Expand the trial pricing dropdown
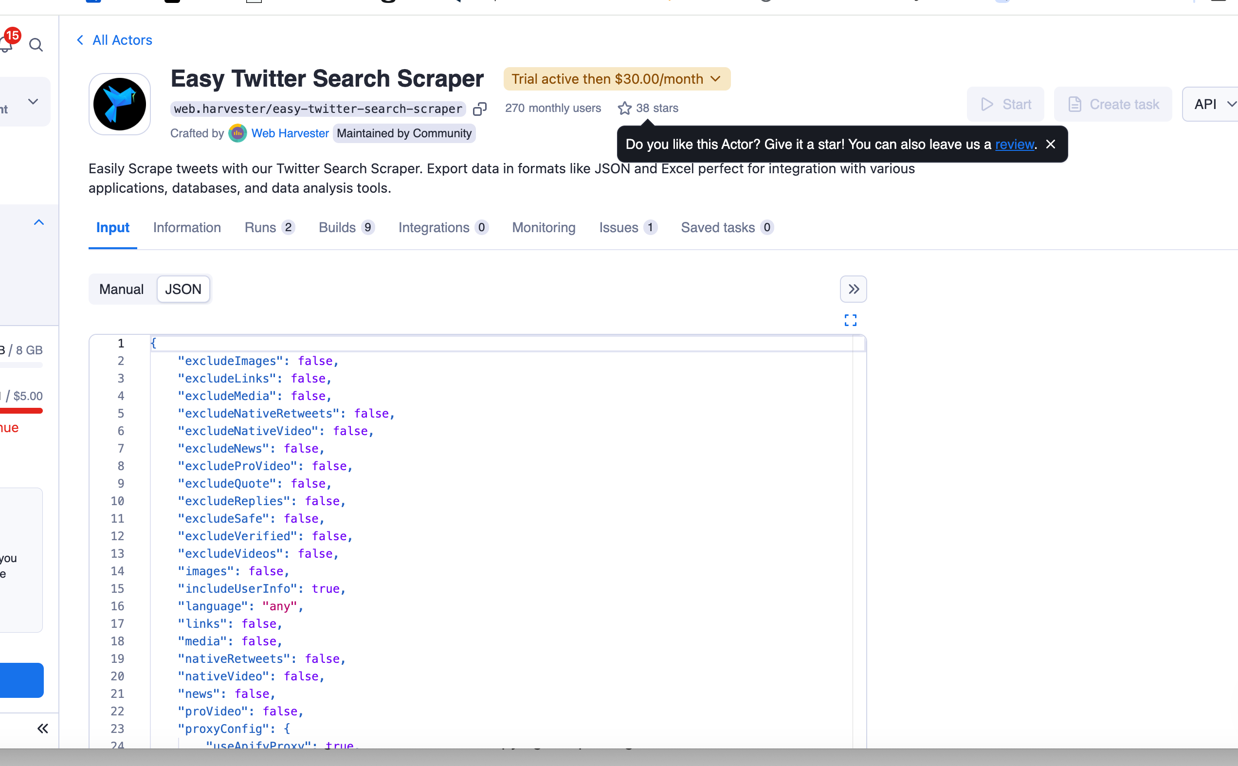 coord(617,79)
